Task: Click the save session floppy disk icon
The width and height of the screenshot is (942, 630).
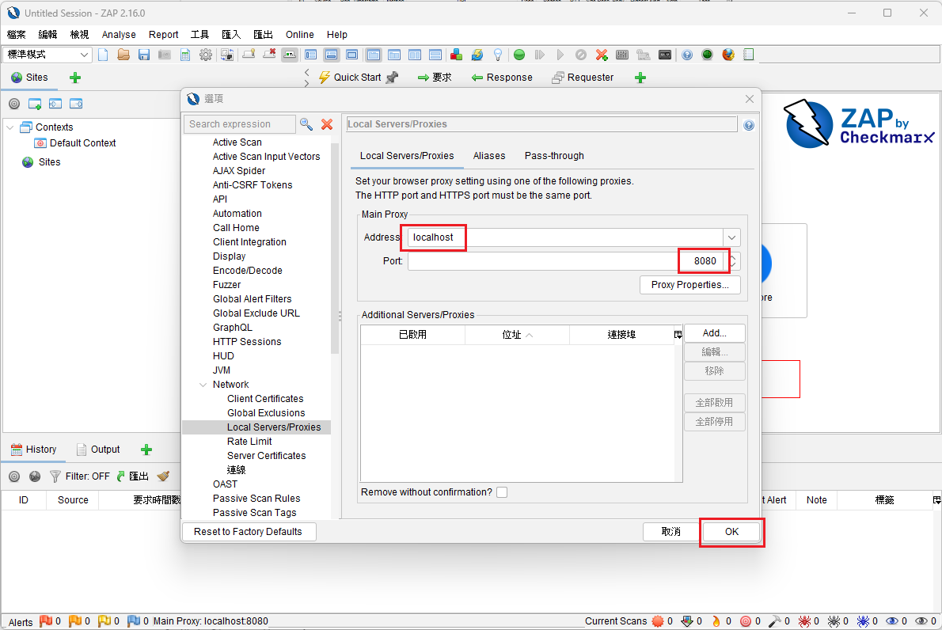Action: [x=144, y=55]
